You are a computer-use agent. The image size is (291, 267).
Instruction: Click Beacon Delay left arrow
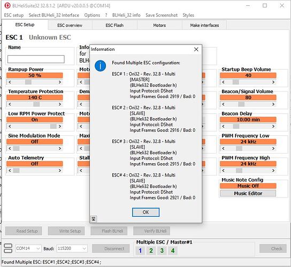[x=223, y=126]
